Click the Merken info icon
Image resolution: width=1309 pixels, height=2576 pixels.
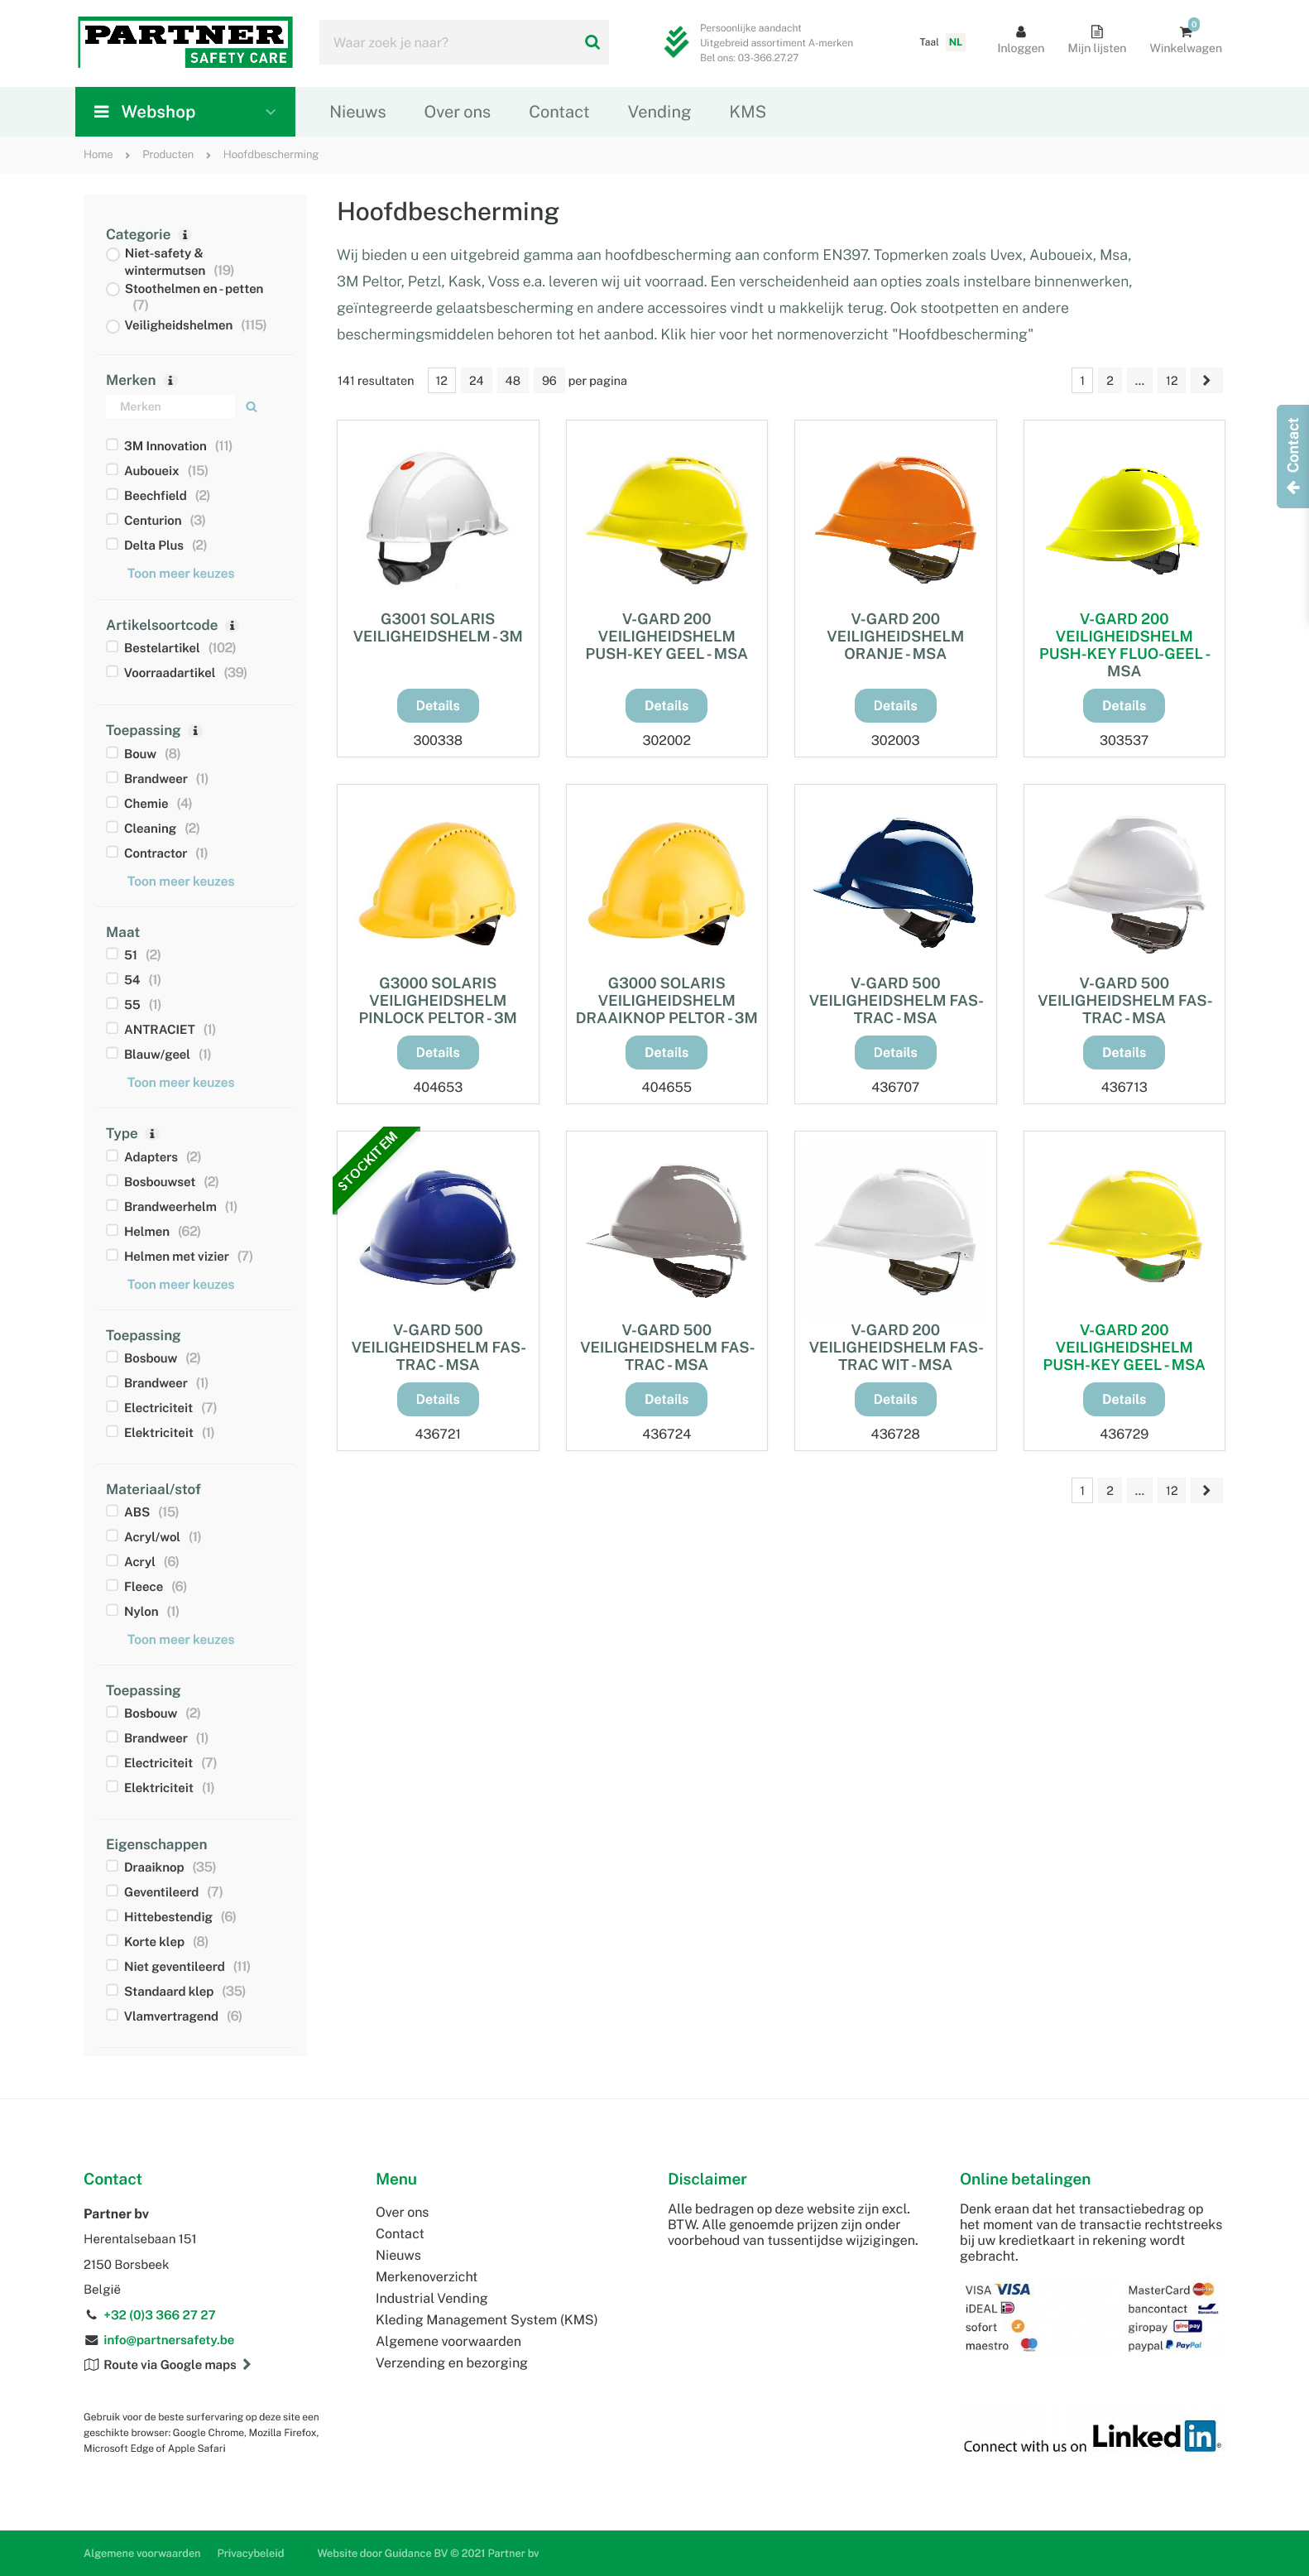pos(171,381)
